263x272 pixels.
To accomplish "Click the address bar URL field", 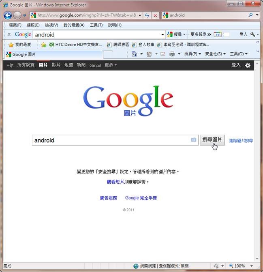I will (84, 15).
